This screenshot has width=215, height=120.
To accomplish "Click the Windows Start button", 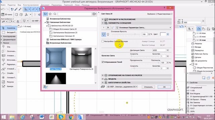I will pyautogui.click(x=4, y=117).
